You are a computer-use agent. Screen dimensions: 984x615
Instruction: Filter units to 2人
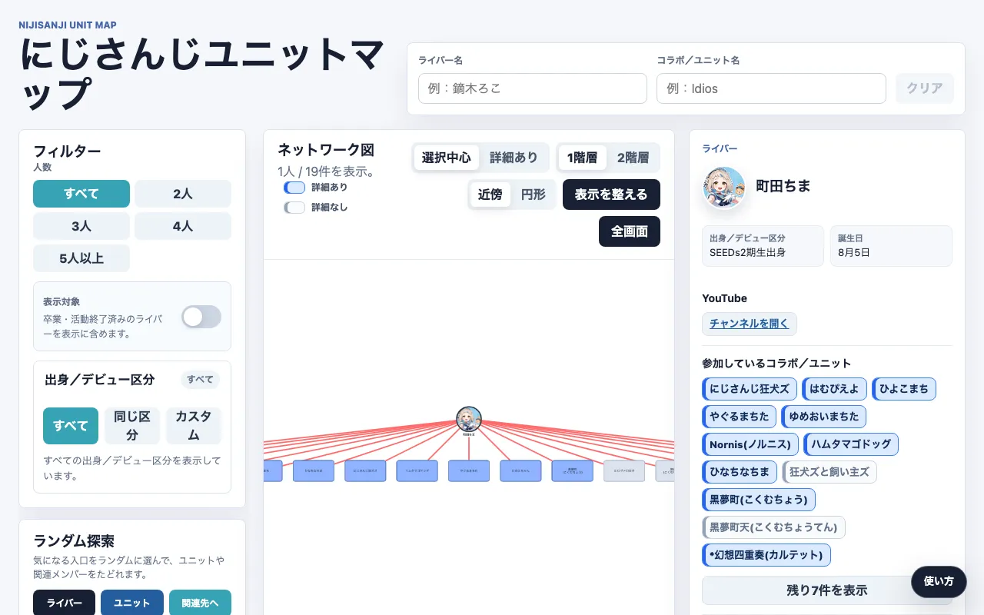tap(183, 194)
